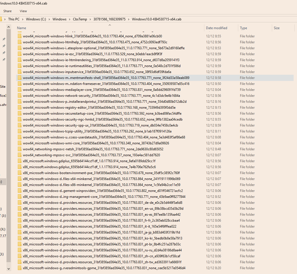The image size is (297, 274).
Task: Click the ie-runtimeutilities folder icon
Action: coord(19,66)
